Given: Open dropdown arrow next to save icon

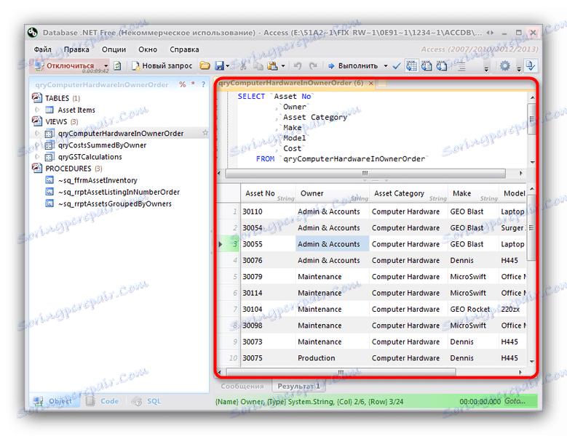Looking at the screenshot, I should tap(227, 66).
